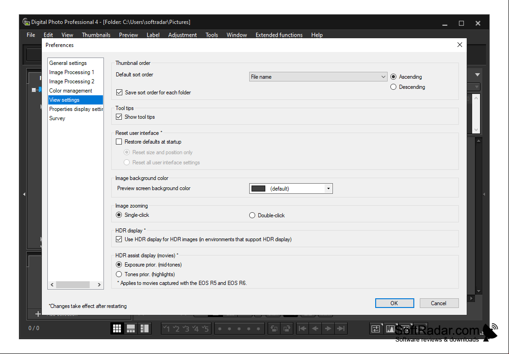Image resolution: width=509 pixels, height=354 pixels.
Task: Open the Tools menu
Action: coord(212,35)
